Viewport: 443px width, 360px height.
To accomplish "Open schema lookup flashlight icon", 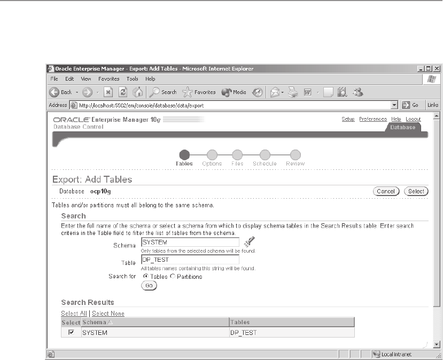I will [249, 242].
